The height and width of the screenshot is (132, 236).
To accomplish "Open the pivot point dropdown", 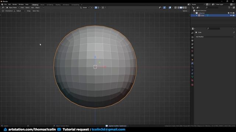I will 92,7.
